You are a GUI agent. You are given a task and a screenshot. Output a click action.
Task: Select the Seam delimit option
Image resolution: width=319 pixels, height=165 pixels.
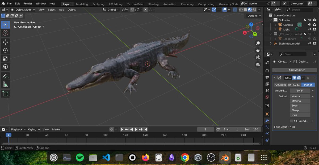(x=300, y=106)
